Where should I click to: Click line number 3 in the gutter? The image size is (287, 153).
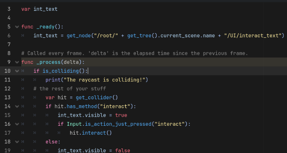[x=9, y=9]
